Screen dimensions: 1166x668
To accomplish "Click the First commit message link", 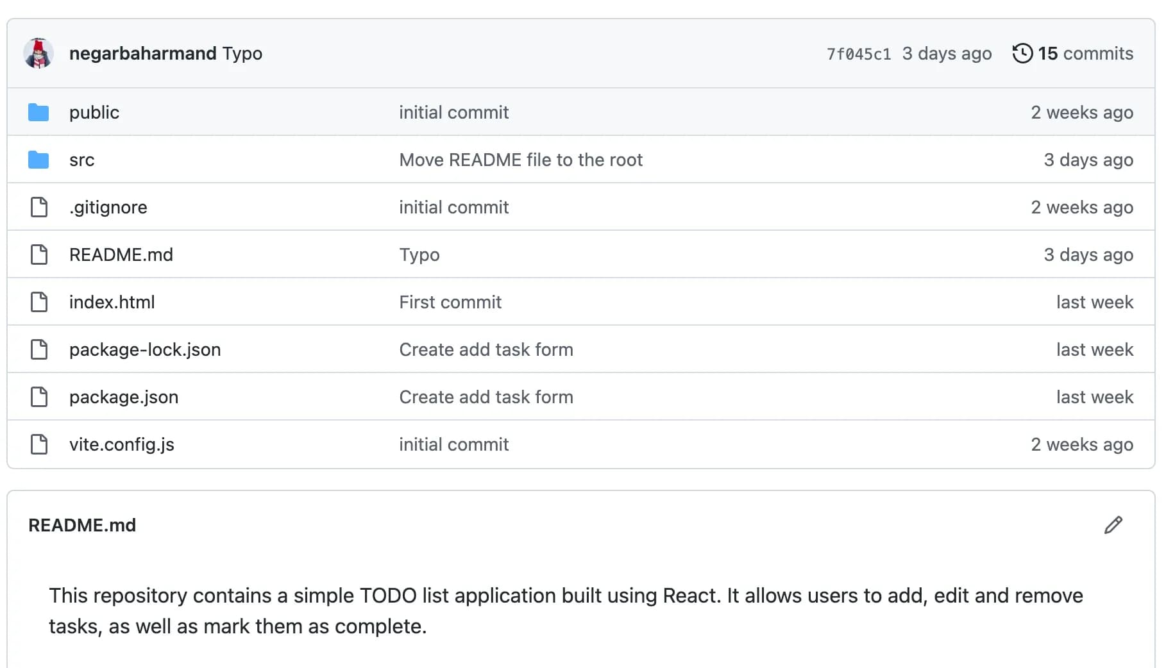I will tap(450, 301).
